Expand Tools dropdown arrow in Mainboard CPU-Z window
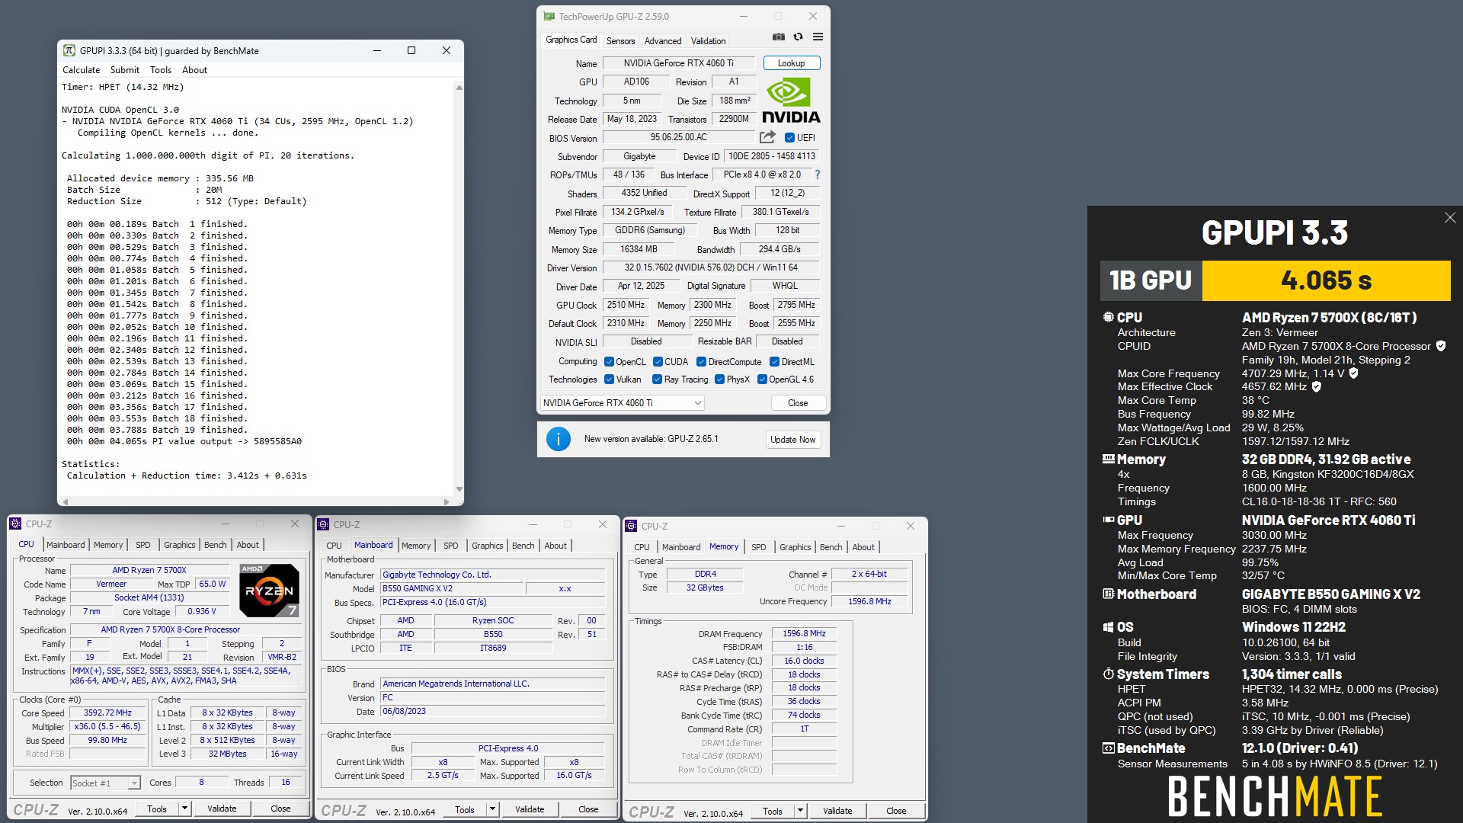 click(492, 809)
